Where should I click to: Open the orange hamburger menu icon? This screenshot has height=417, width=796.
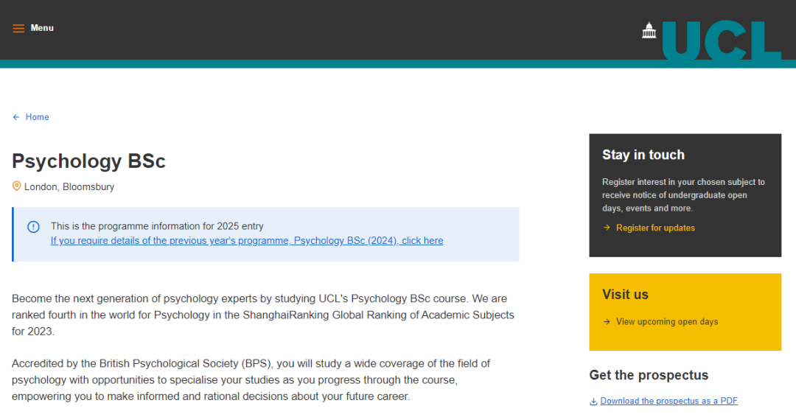point(18,29)
